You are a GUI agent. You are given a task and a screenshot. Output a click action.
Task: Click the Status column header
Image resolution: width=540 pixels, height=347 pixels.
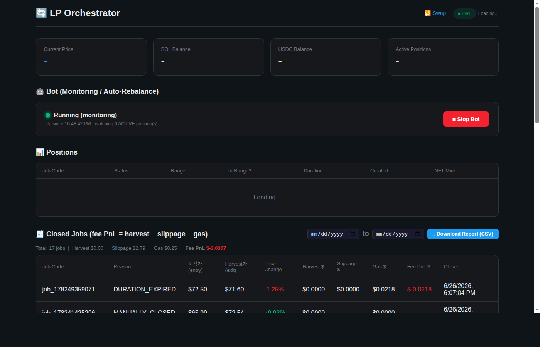(x=121, y=171)
